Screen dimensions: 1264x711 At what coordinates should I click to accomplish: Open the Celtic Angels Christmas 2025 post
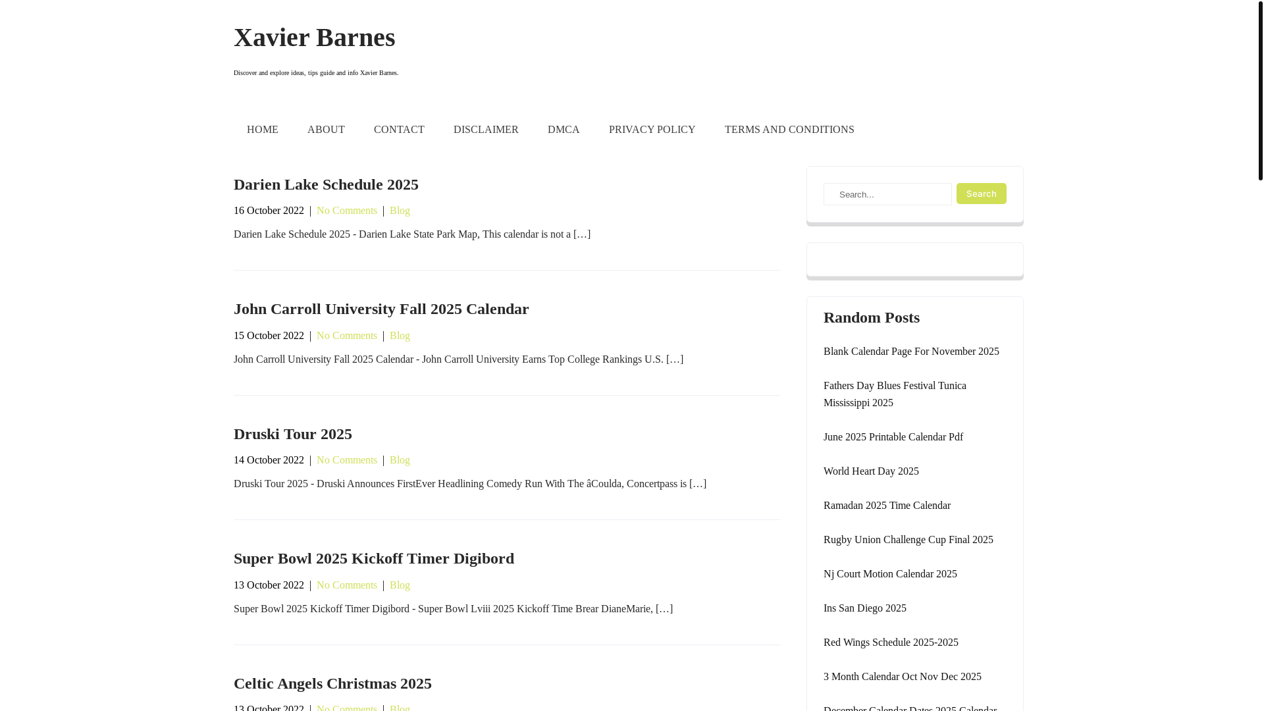pos(332,683)
